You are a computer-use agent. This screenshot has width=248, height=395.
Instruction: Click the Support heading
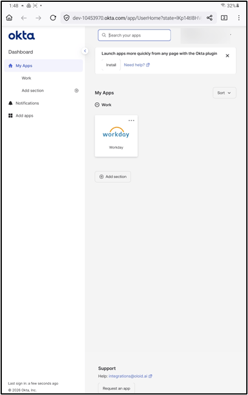click(107, 368)
